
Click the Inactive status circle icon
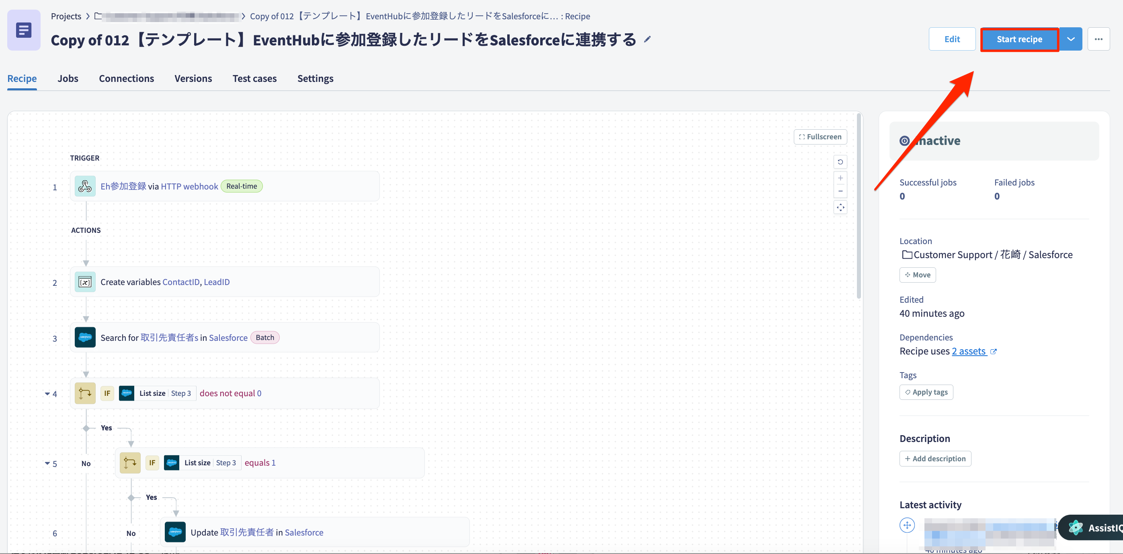pos(905,141)
